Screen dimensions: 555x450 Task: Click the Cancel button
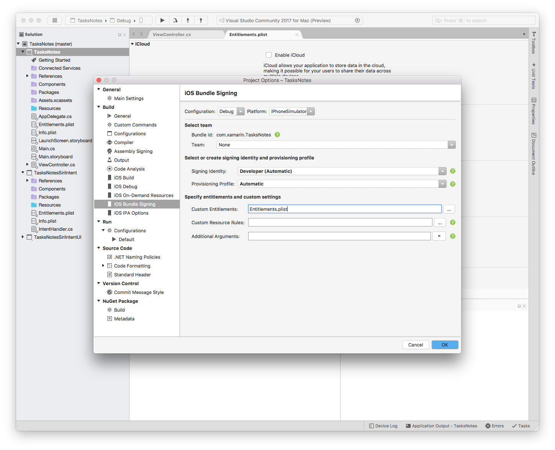[x=416, y=345]
